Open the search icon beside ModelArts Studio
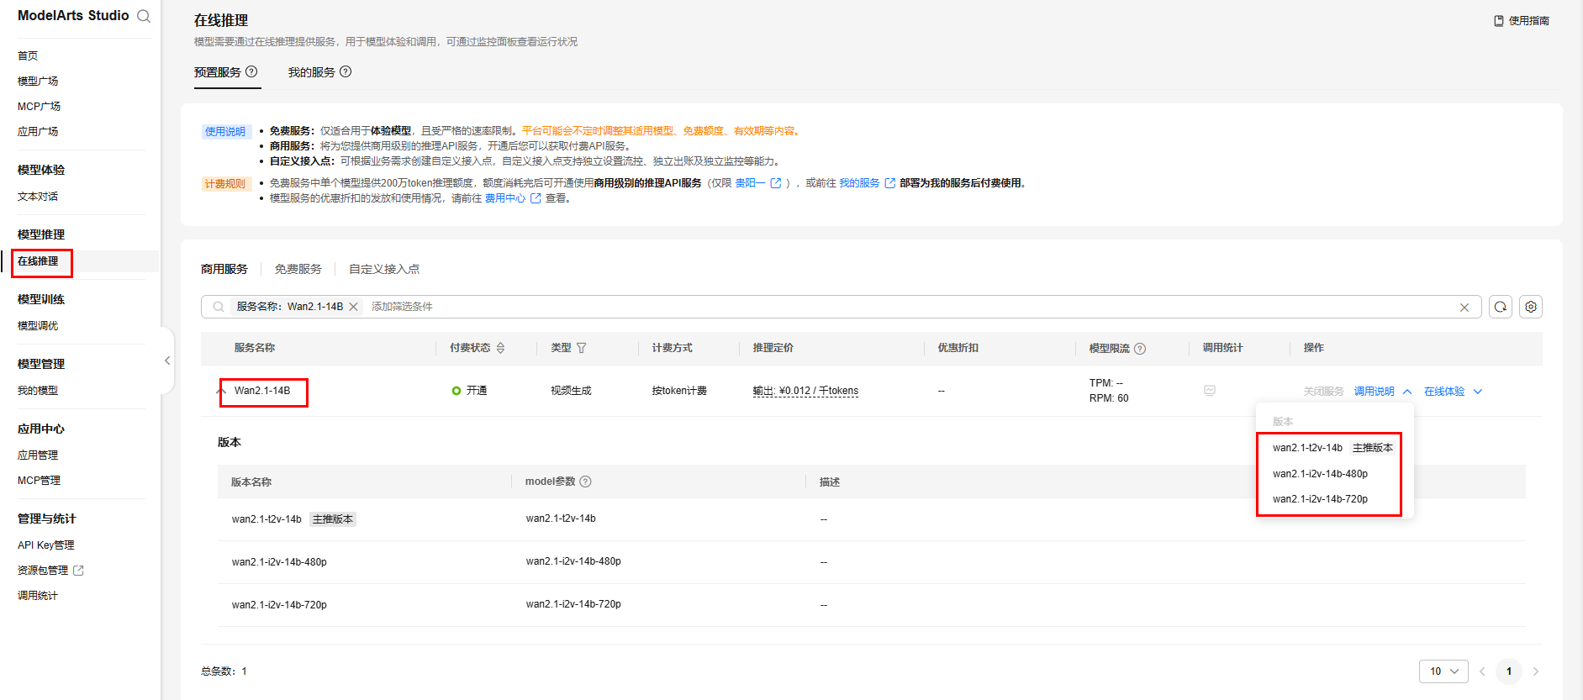The height and width of the screenshot is (700, 1583). (144, 16)
